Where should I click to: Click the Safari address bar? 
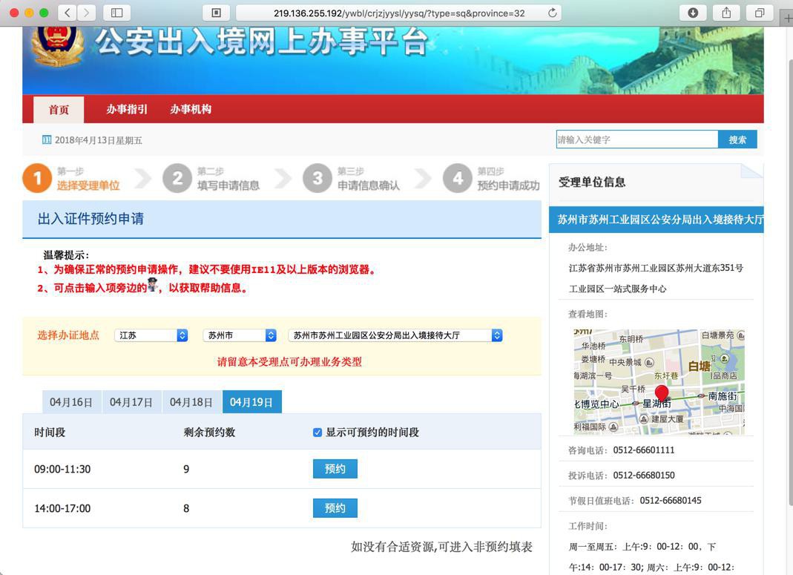[x=399, y=13]
